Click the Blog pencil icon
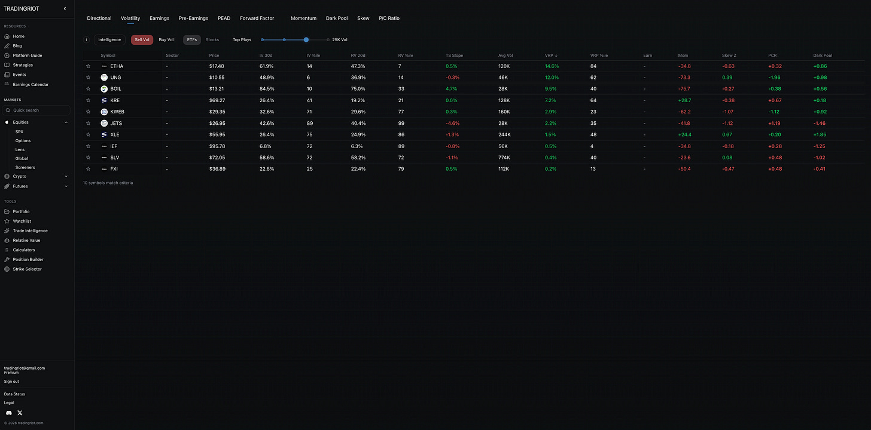This screenshot has width=871, height=430. coord(7,46)
